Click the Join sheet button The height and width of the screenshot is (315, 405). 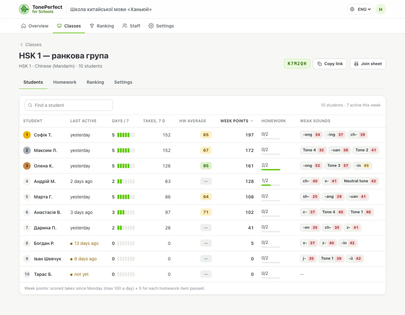tap(368, 64)
